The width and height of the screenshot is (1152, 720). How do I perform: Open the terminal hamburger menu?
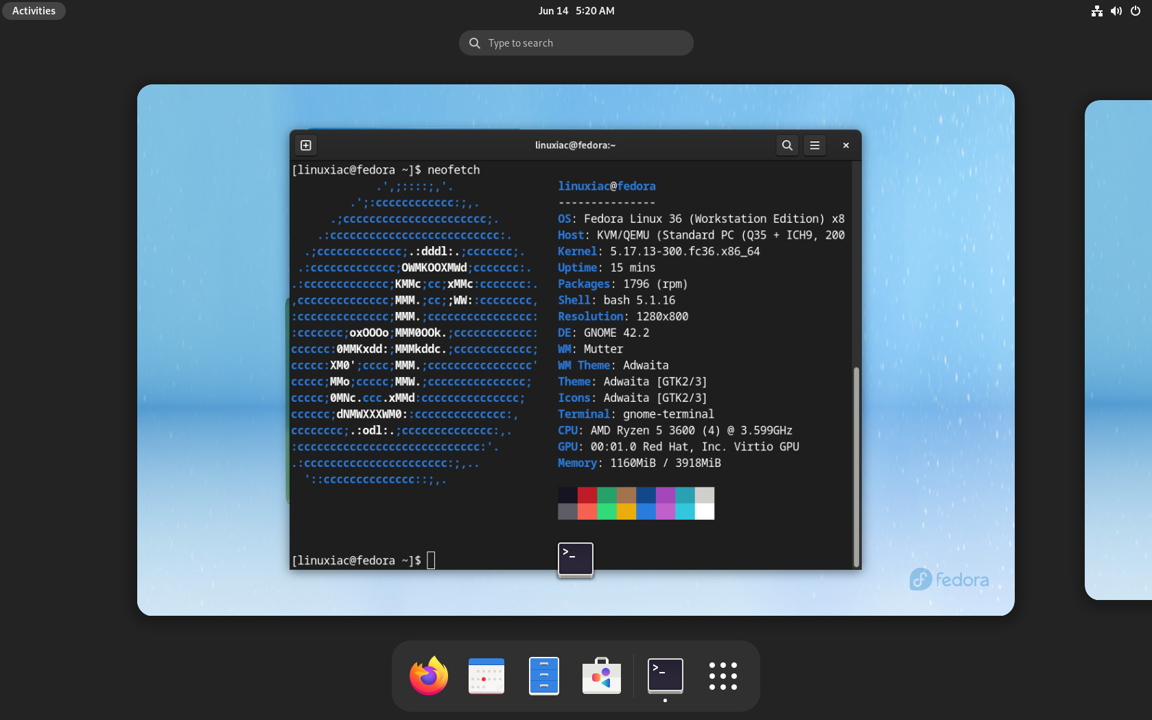pyautogui.click(x=815, y=145)
